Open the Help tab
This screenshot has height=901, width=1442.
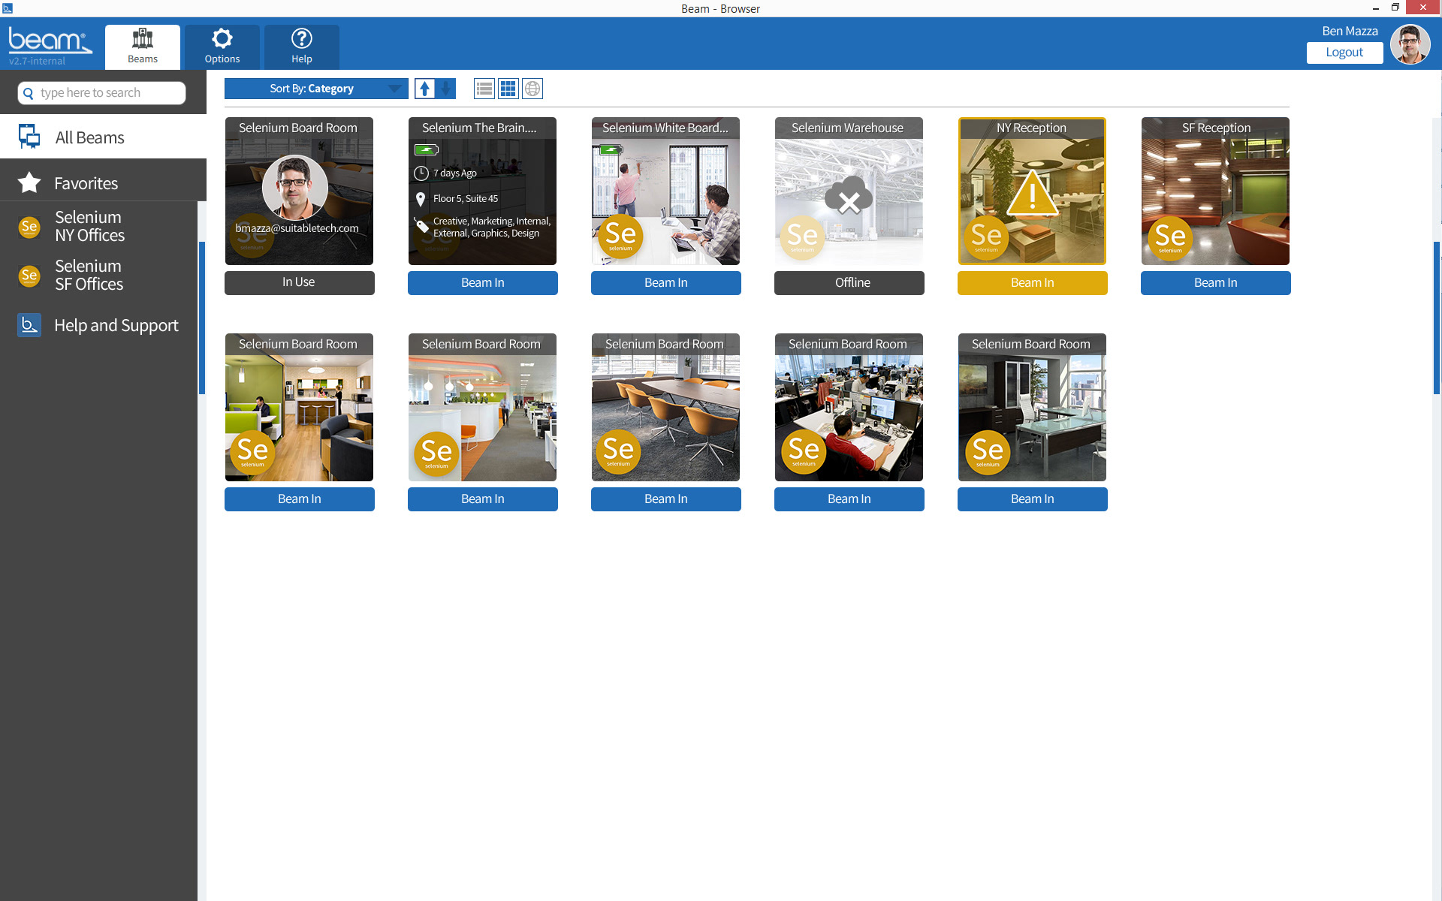302,47
